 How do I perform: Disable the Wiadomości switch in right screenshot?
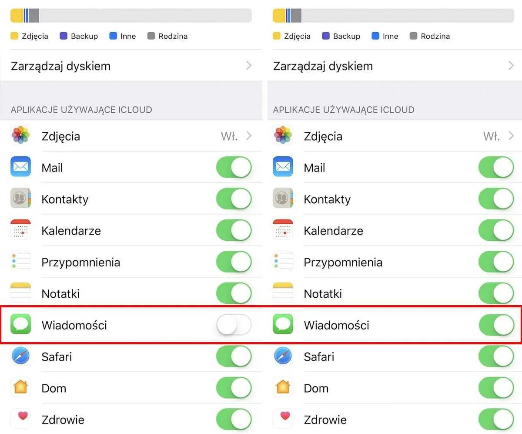pos(496,325)
